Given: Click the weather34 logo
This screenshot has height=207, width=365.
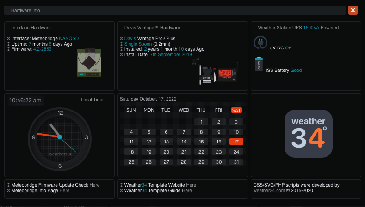Looking at the screenshot, I should 309,134.
